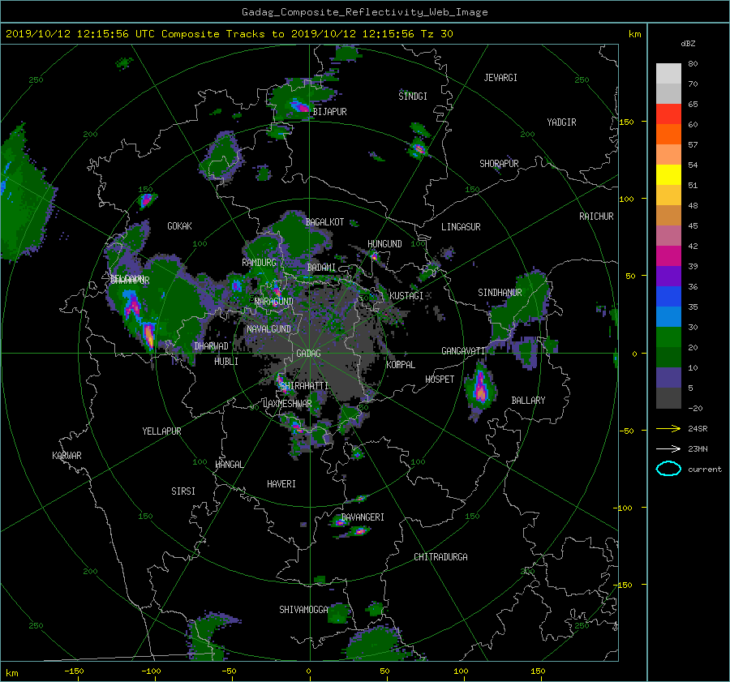The height and width of the screenshot is (682, 730).
Task: Select the purple 39 dBZ legend swatch
Action: [668, 276]
